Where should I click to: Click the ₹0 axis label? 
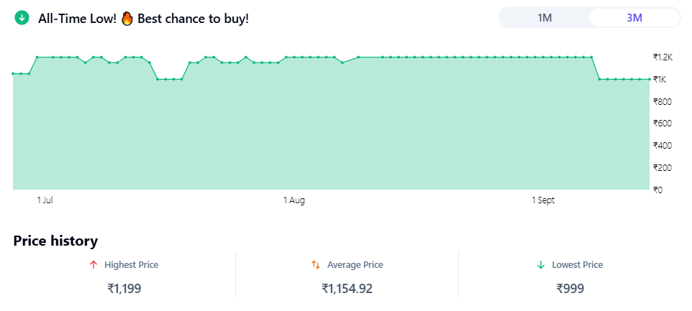(x=657, y=190)
